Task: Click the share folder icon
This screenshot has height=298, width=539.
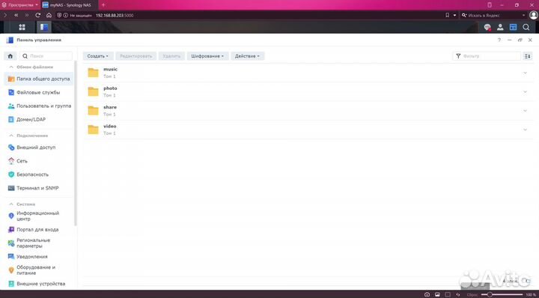Action: click(x=93, y=111)
